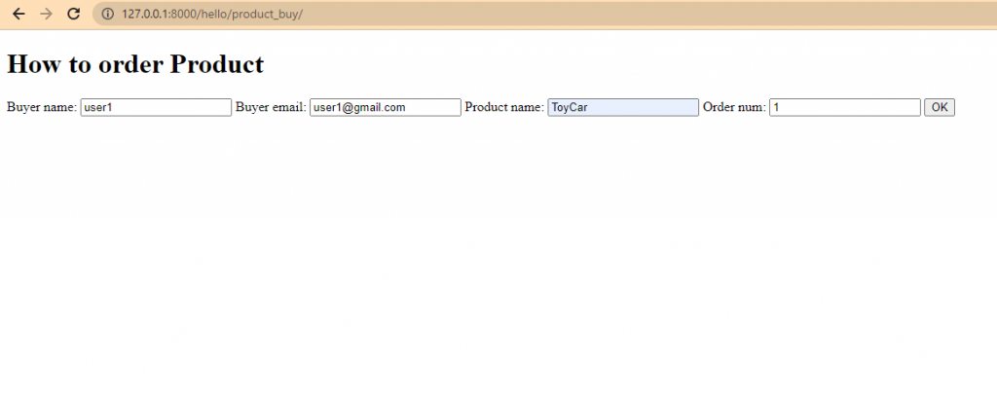
Task: Click the 'How to order Product' heading
Action: tap(135, 64)
